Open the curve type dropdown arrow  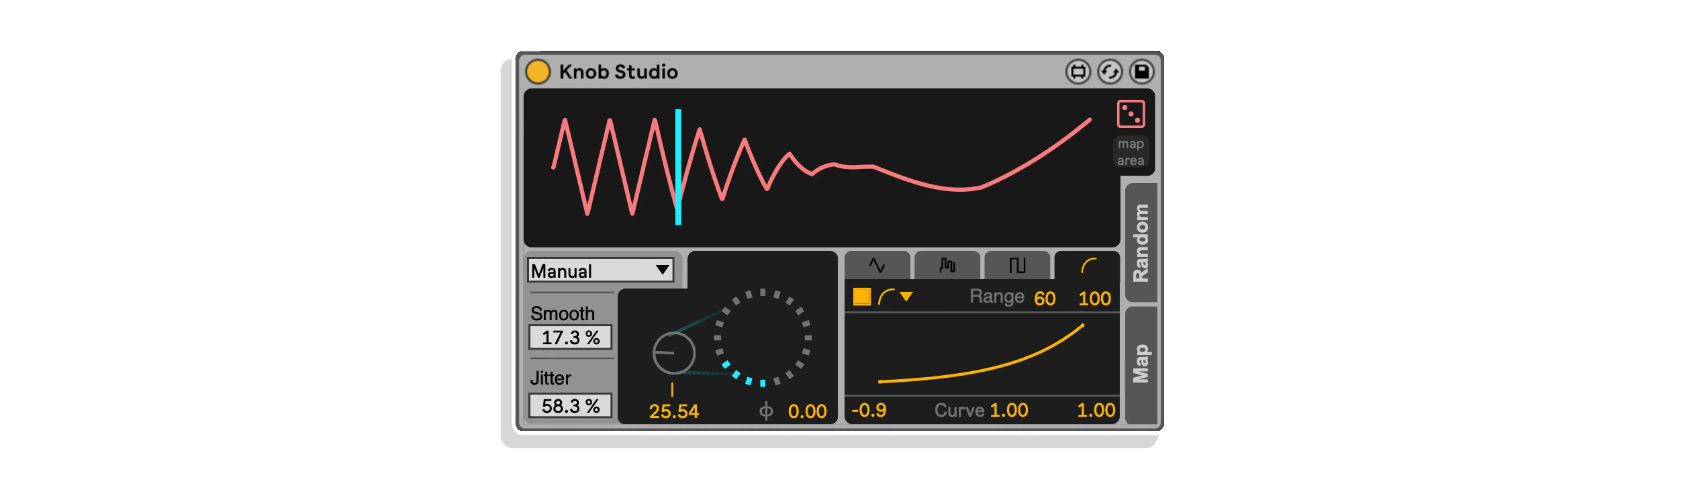(x=906, y=297)
